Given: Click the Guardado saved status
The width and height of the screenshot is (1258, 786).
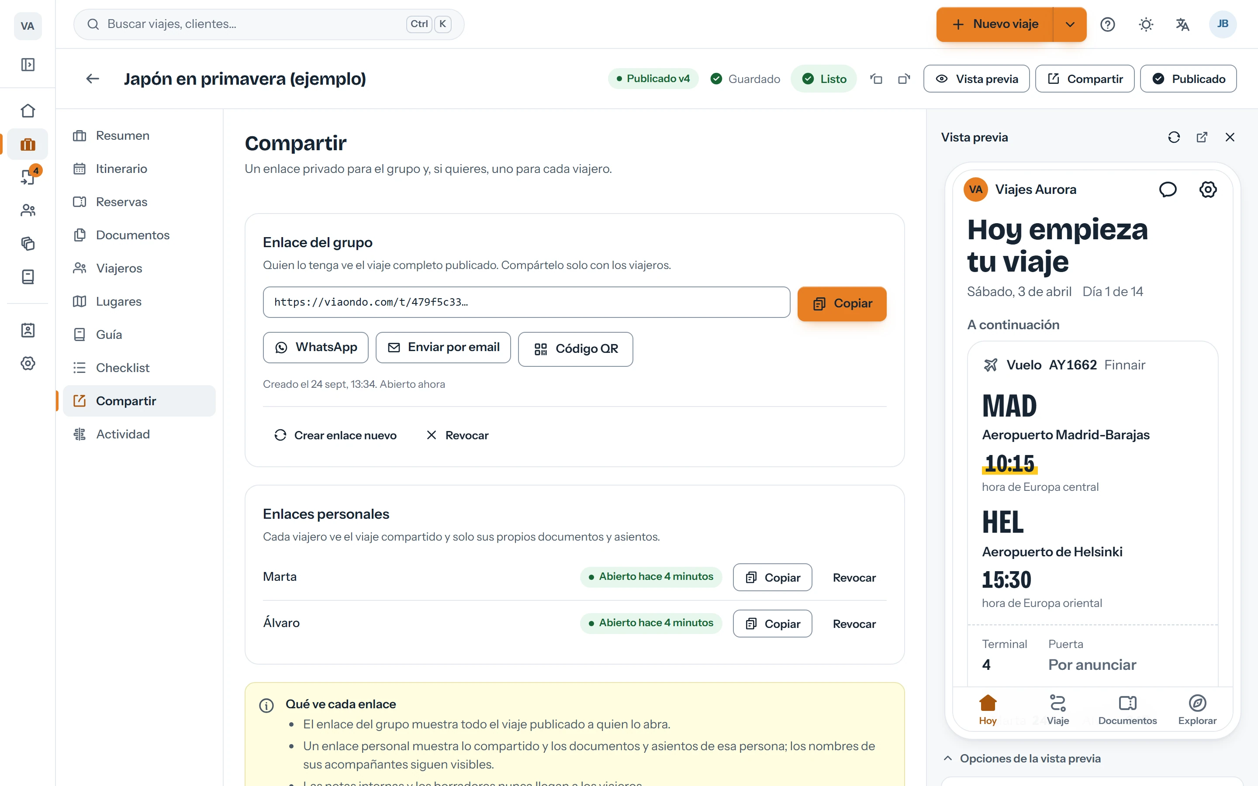Looking at the screenshot, I should [x=745, y=79].
